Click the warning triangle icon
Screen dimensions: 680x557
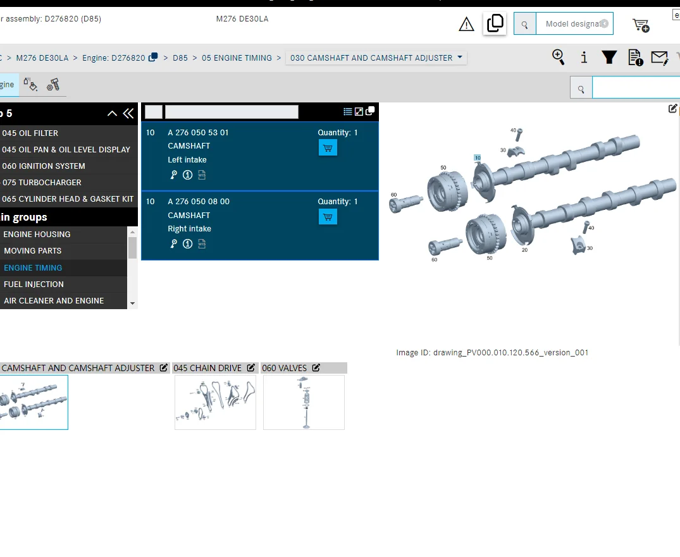(466, 24)
